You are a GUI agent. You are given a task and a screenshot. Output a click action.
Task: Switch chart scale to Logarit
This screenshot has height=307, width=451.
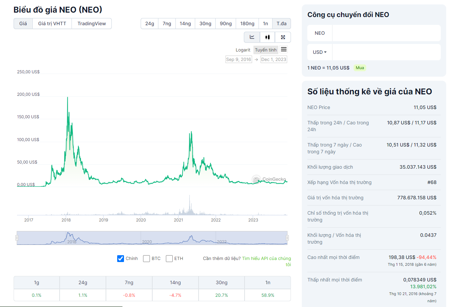tap(243, 50)
